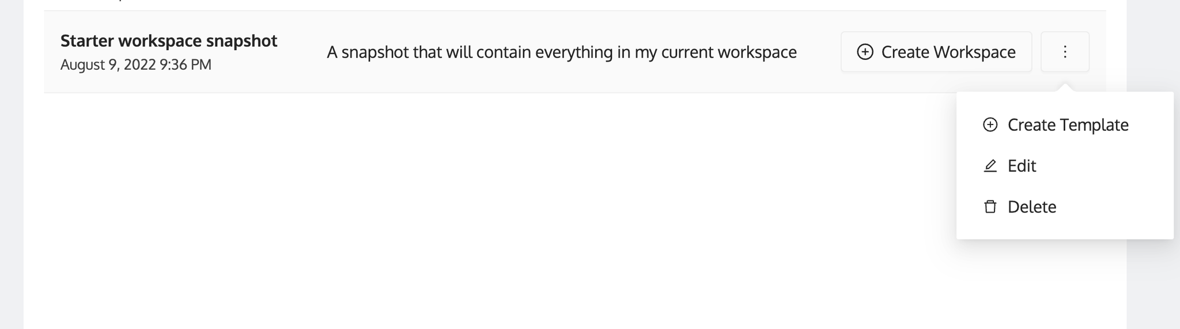Collapse the snapshot actions dropdown via kebab button
This screenshot has height=329, width=1180.
coord(1065,52)
